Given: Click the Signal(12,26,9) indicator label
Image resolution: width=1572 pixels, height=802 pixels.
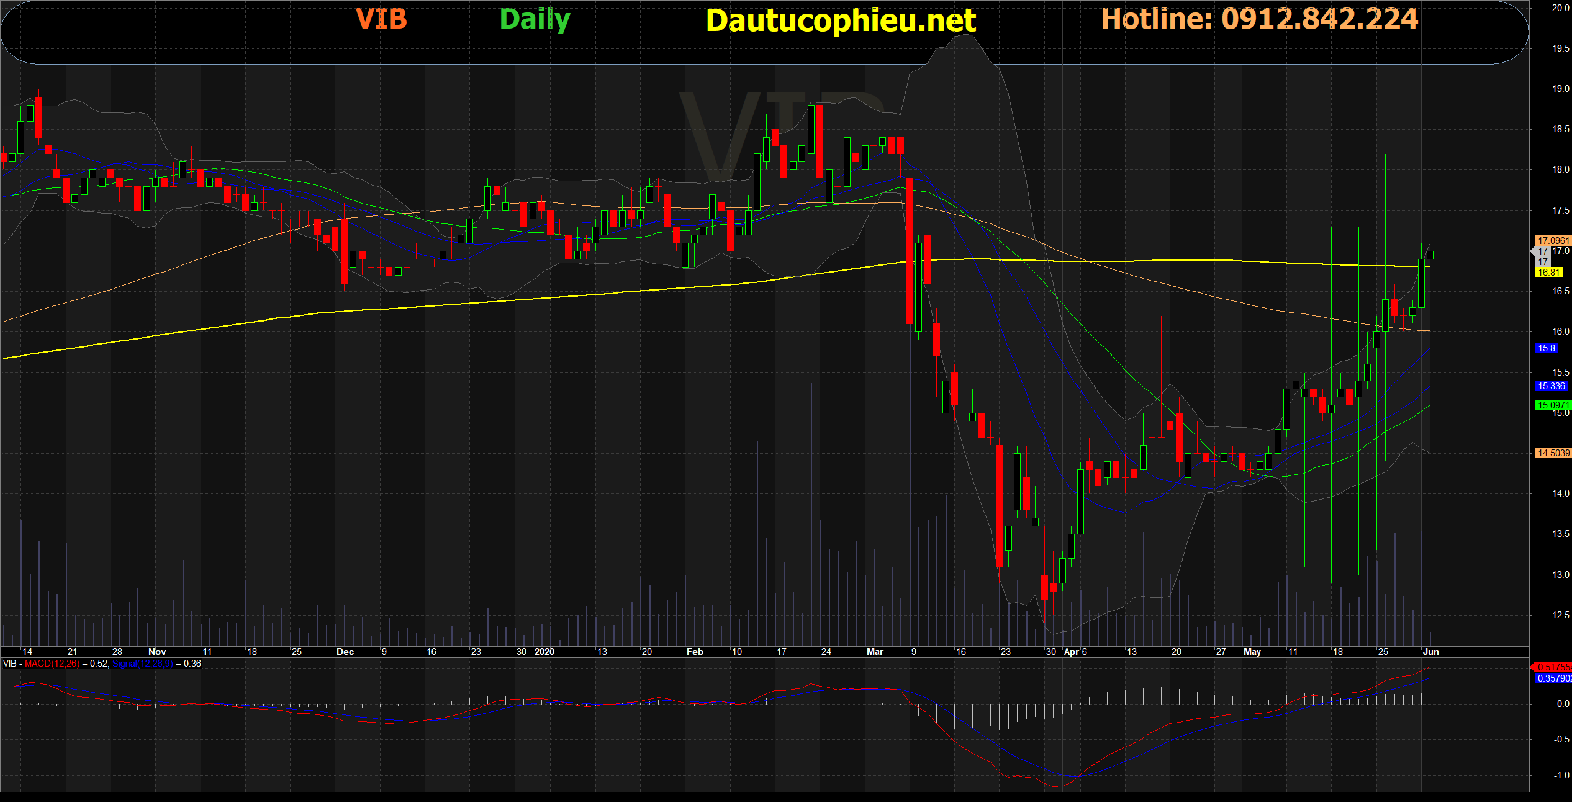Looking at the screenshot, I should coord(143,664).
